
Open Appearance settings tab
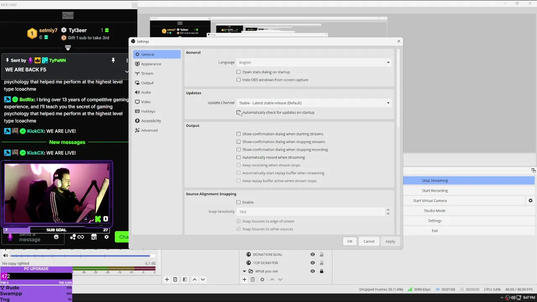(x=157, y=64)
